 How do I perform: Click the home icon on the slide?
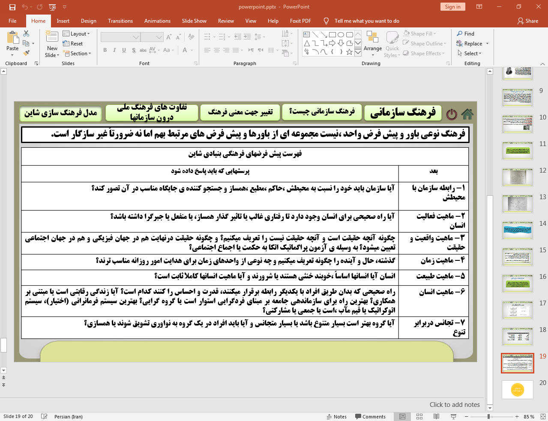(467, 114)
